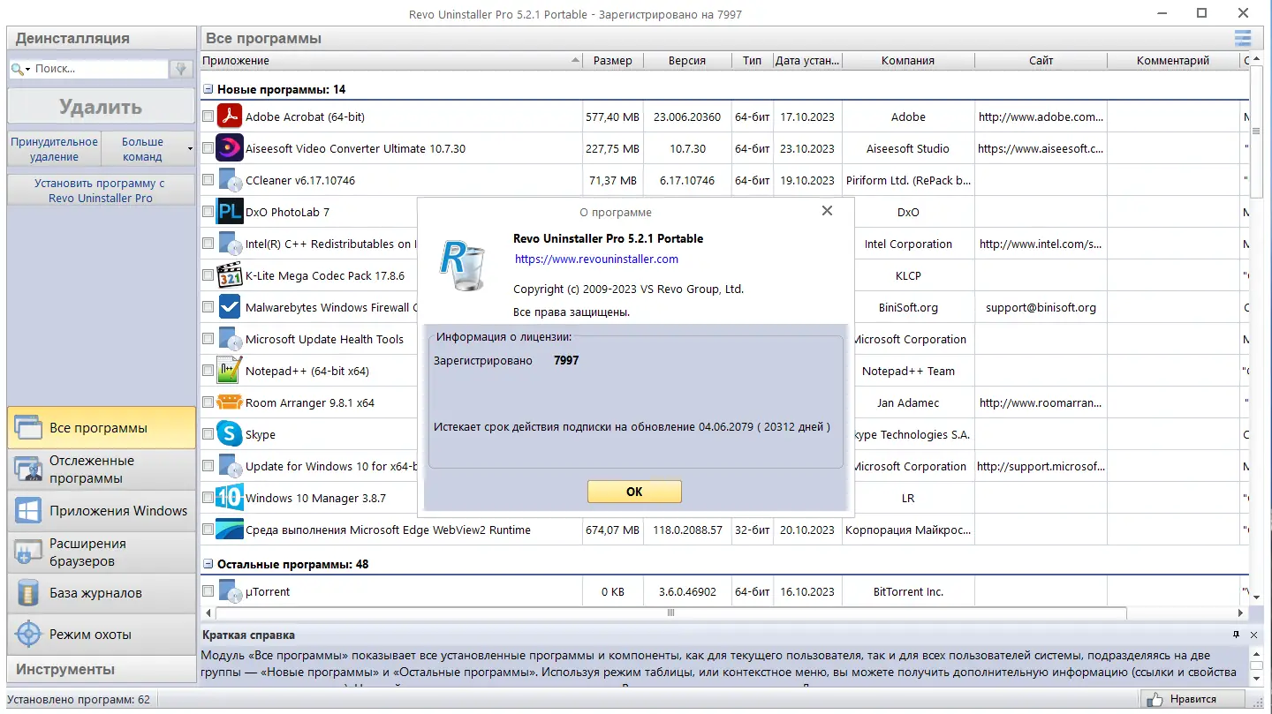The width and height of the screenshot is (1272, 714).
Task: Click the large Удалить button
Action: [x=102, y=107]
